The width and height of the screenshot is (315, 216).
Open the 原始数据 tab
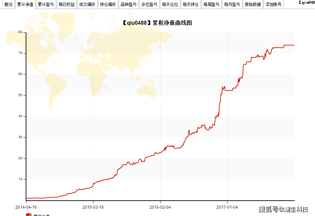(253, 4)
